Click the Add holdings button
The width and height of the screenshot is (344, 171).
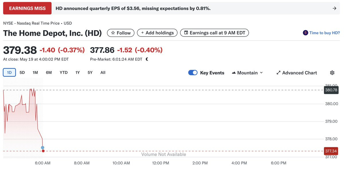(157, 33)
